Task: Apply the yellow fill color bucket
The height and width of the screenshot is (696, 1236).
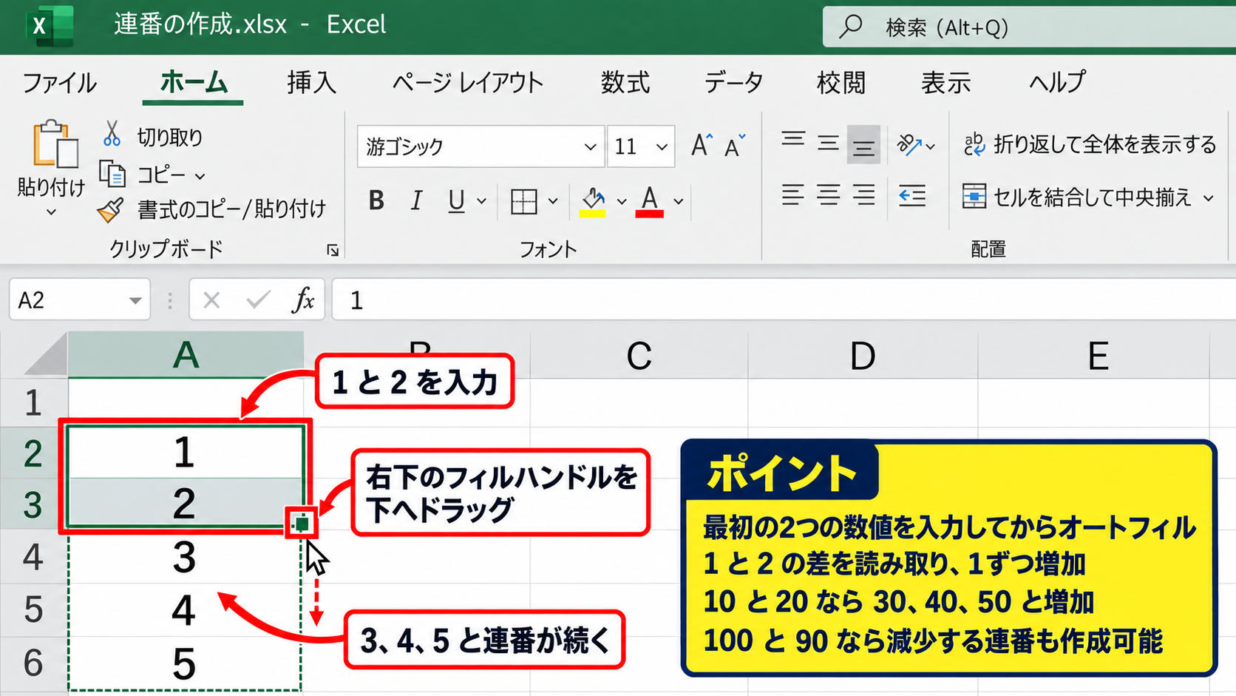Action: click(593, 201)
